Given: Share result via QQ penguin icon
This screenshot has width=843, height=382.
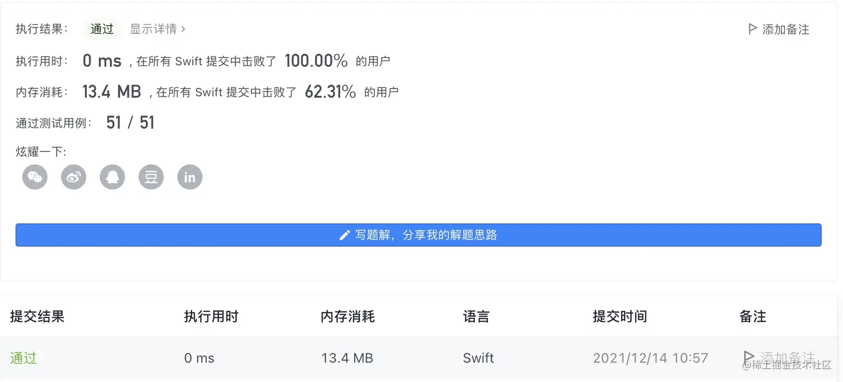Looking at the screenshot, I should click(113, 178).
